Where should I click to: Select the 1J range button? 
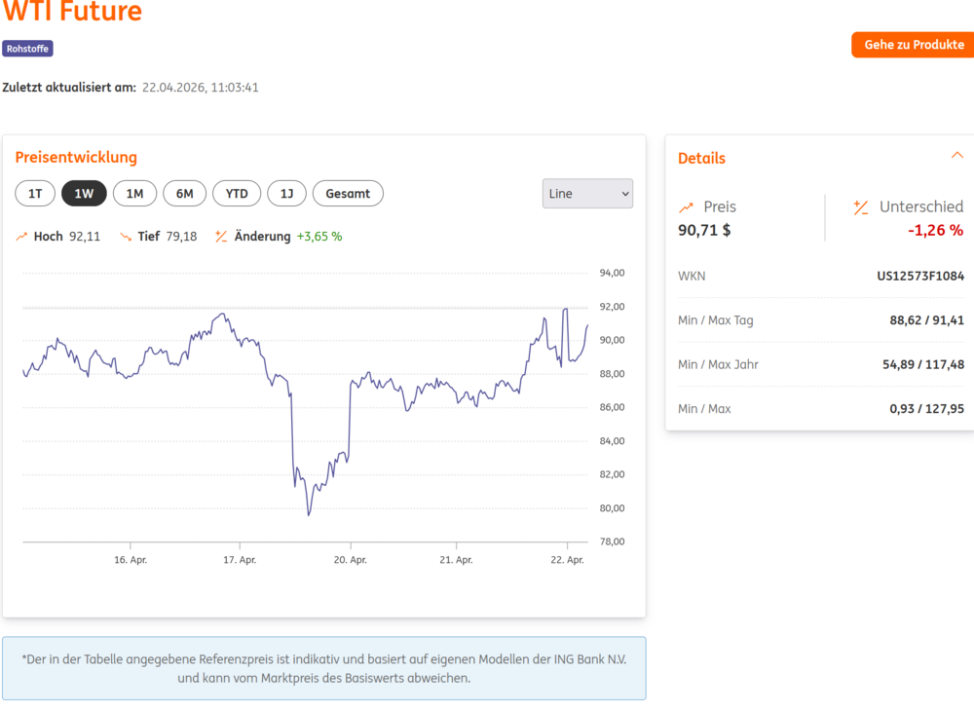pyautogui.click(x=286, y=193)
